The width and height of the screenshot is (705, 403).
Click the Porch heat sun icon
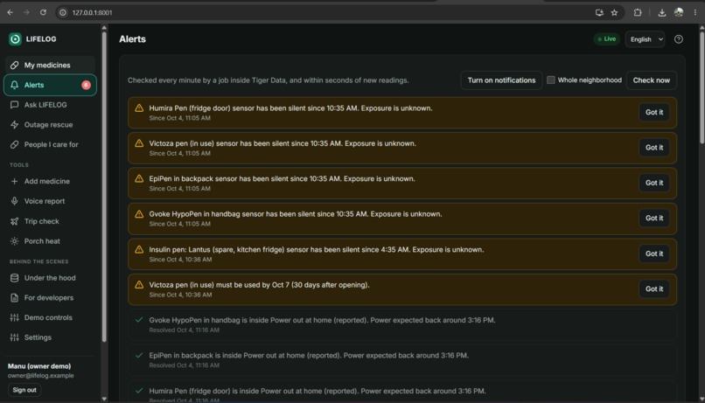pos(14,240)
